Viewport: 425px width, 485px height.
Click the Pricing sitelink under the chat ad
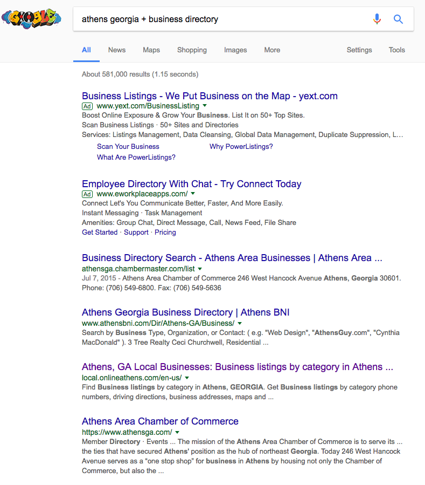pyautogui.click(x=165, y=232)
